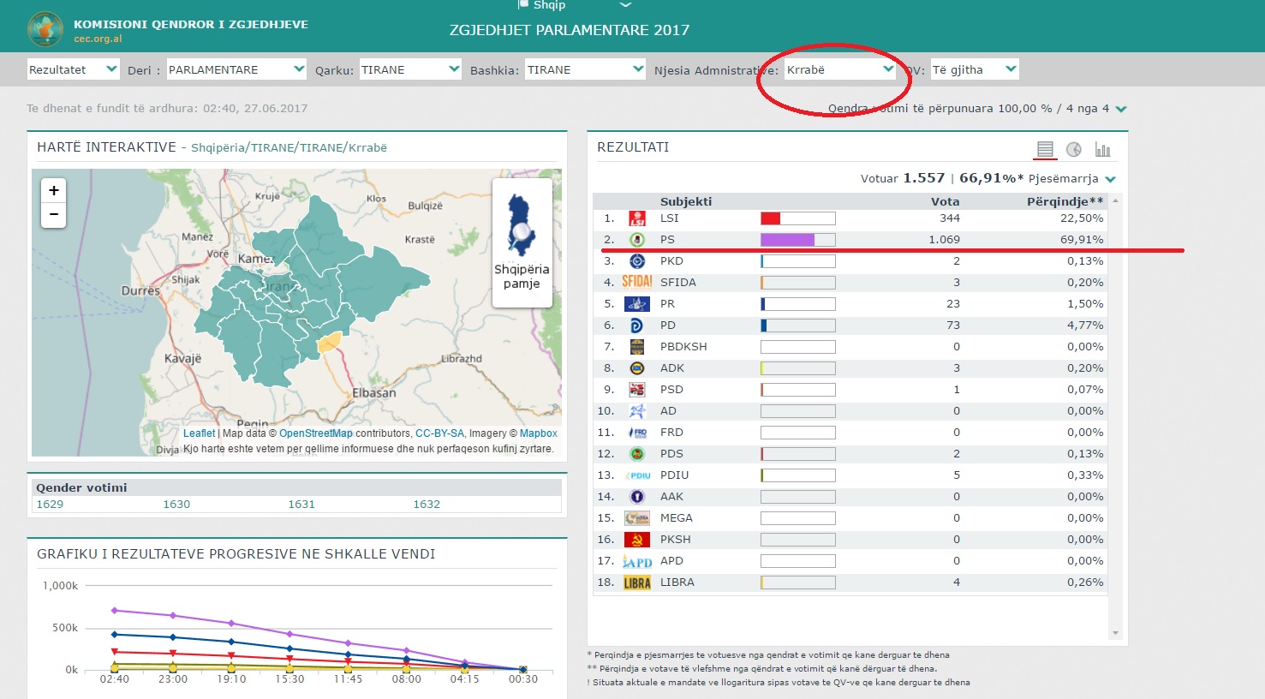Click the LIBRA party logo
Screen dimensions: 1265x699
point(637,582)
